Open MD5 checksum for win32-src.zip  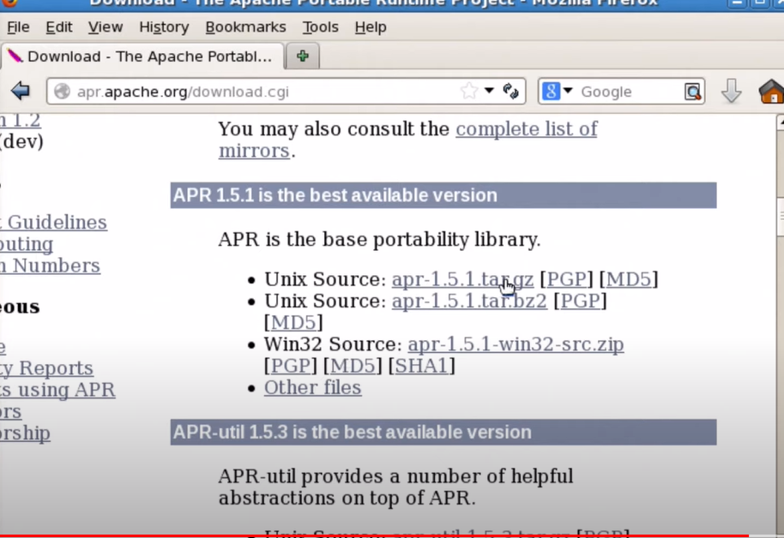click(353, 366)
